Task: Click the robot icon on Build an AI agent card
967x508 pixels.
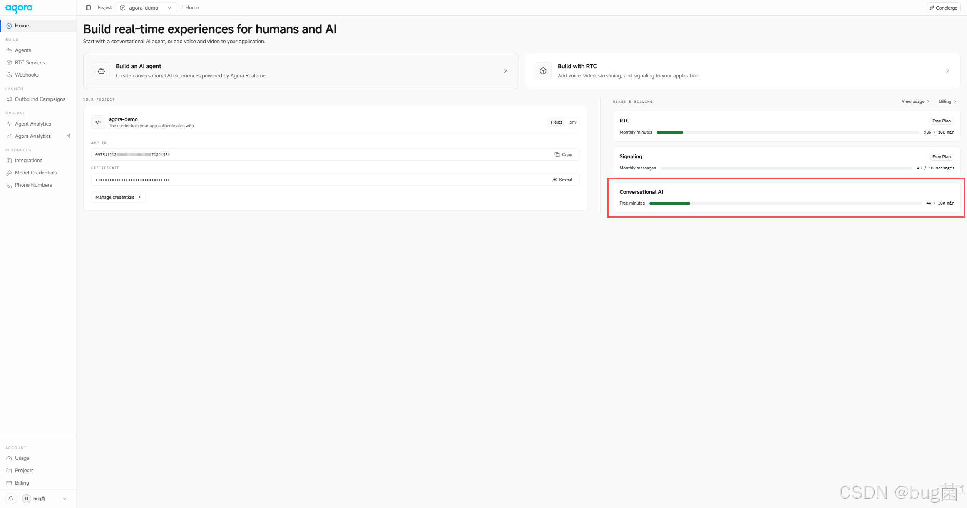Action: [101, 71]
